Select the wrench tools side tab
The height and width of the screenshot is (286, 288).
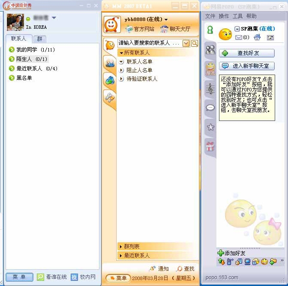(x=110, y=97)
